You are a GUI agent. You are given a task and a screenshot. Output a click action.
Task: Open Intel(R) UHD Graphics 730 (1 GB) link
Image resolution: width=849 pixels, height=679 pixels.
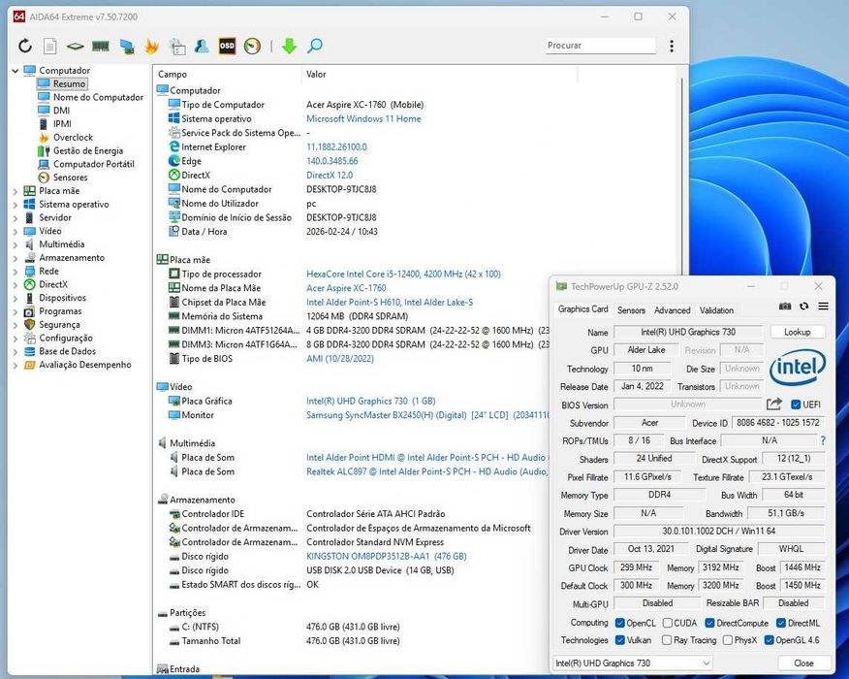(x=371, y=401)
